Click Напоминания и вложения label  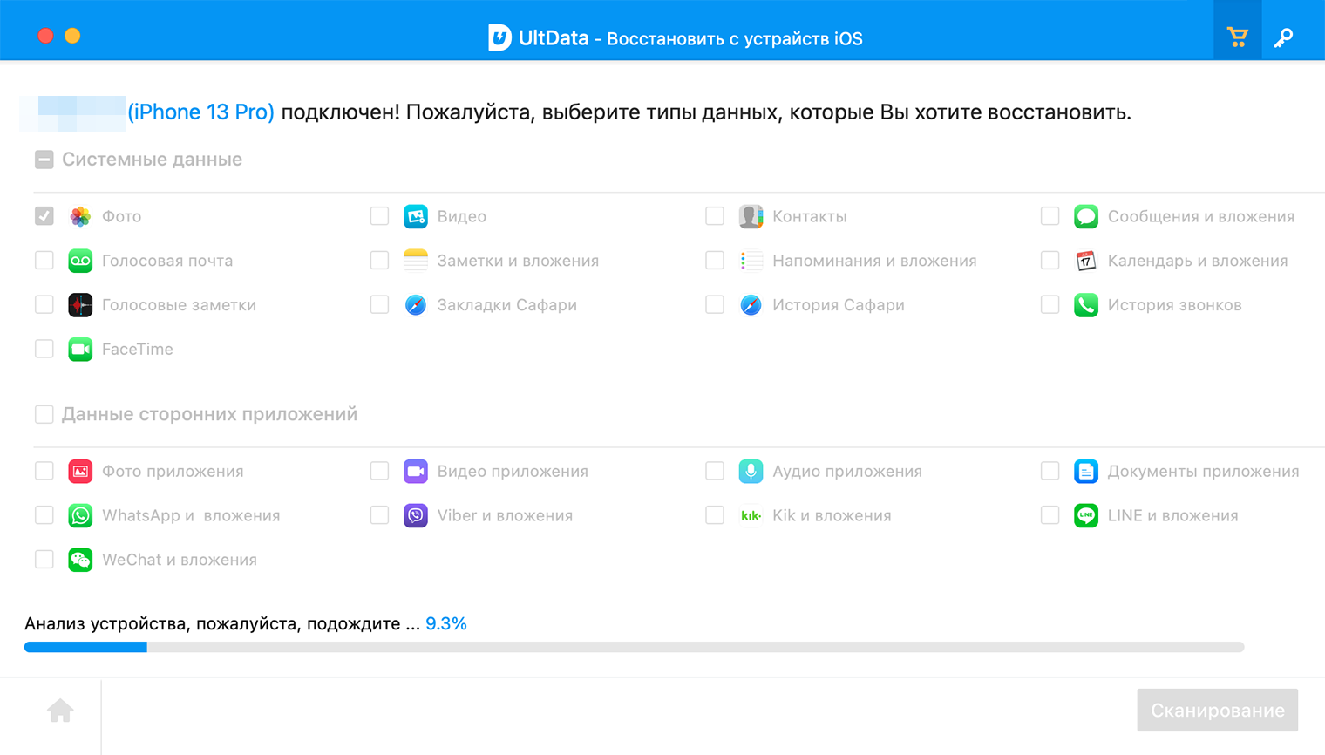coord(874,261)
